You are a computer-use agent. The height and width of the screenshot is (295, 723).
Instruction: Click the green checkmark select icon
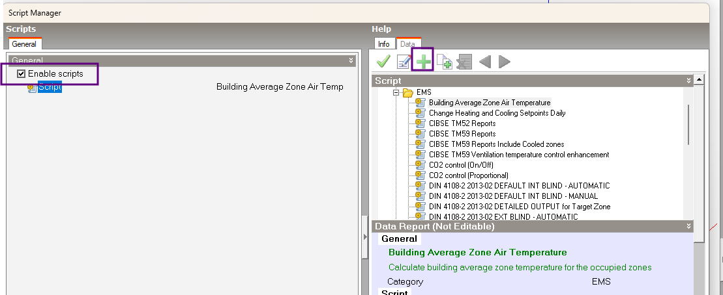383,61
